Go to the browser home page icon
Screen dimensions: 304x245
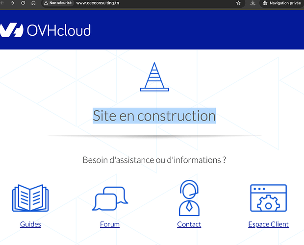click(33, 3)
